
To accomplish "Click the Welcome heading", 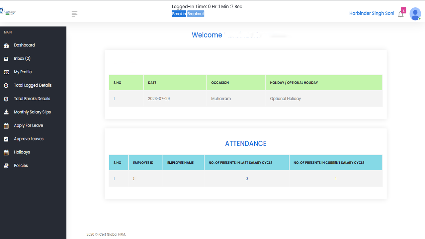I will (x=207, y=35).
